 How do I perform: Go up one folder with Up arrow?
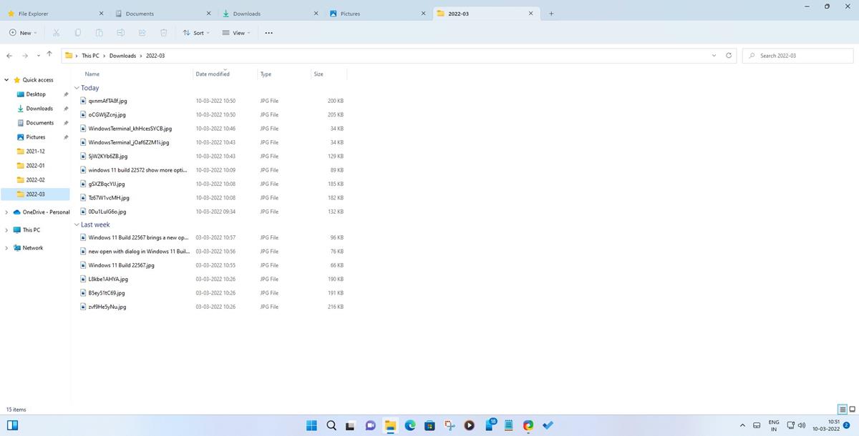point(49,54)
